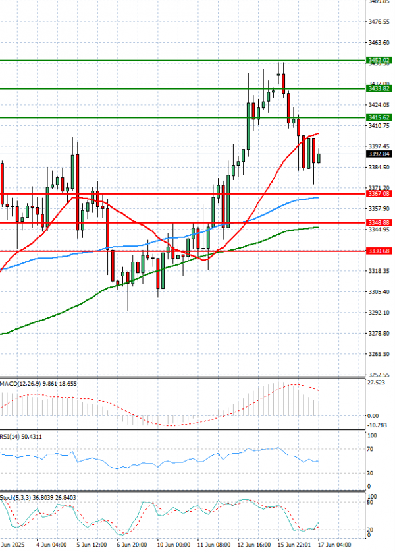
Task: Click the 4 Jun 04:00 time label
Action: [51, 545]
